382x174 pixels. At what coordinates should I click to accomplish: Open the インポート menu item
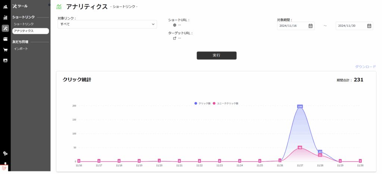pos(21,49)
